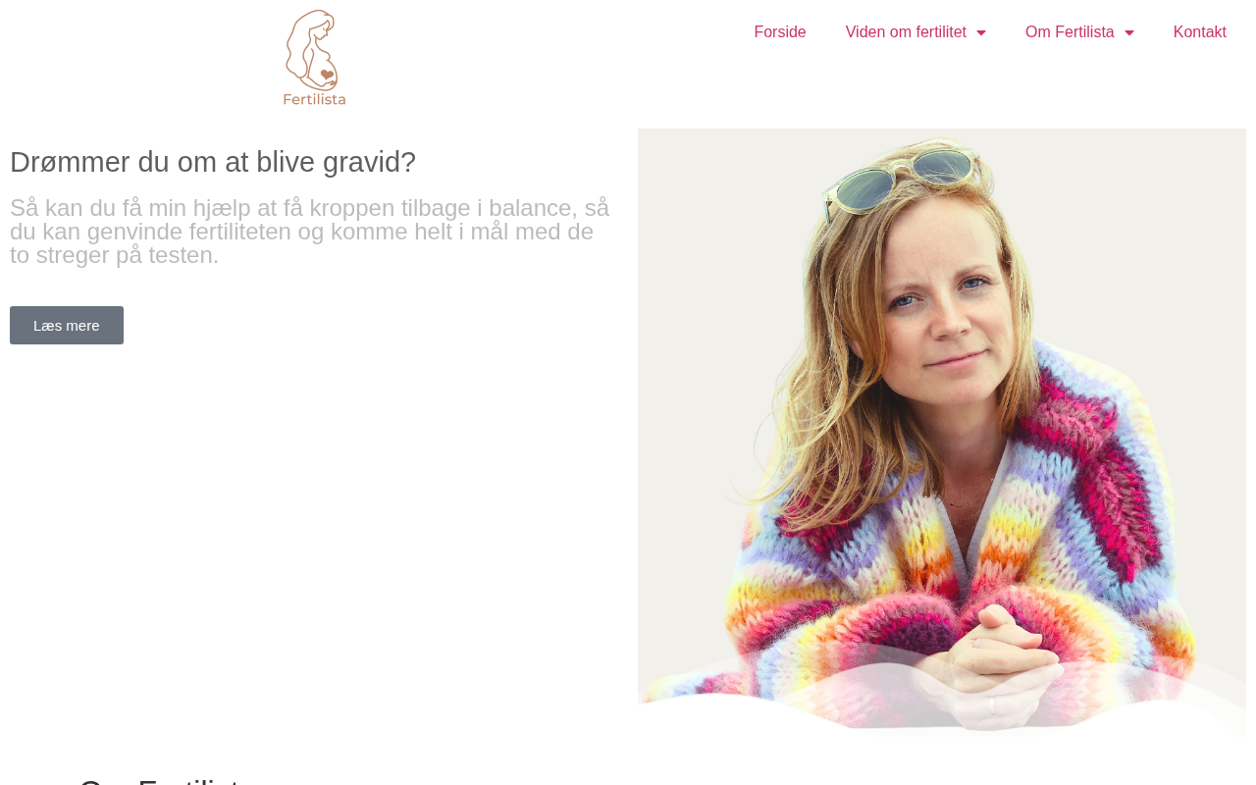
Task: Click the Fertilista text under the logo
Action: (x=314, y=98)
